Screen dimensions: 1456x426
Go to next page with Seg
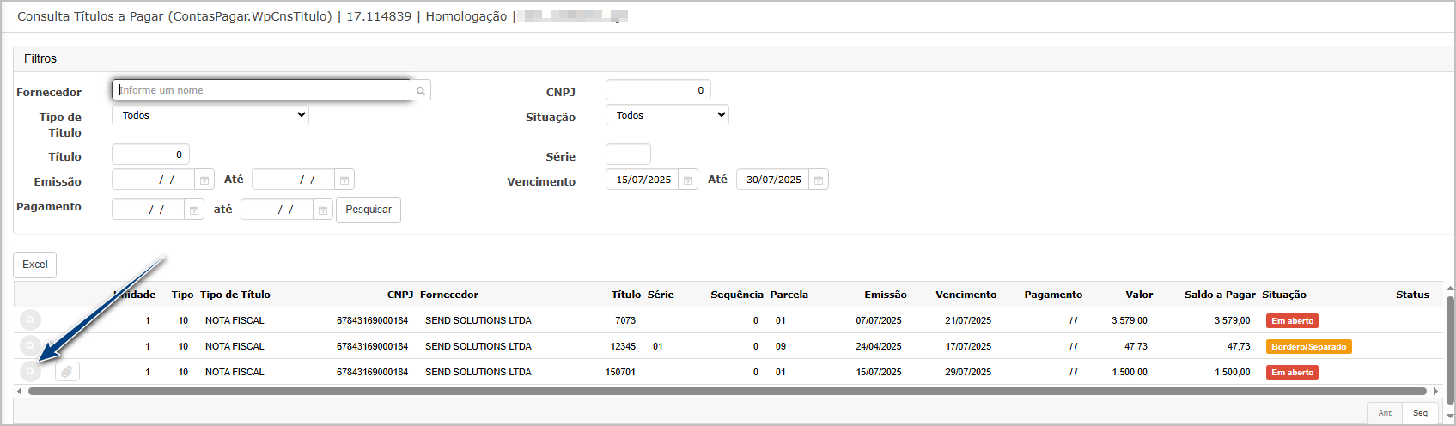(x=1421, y=413)
